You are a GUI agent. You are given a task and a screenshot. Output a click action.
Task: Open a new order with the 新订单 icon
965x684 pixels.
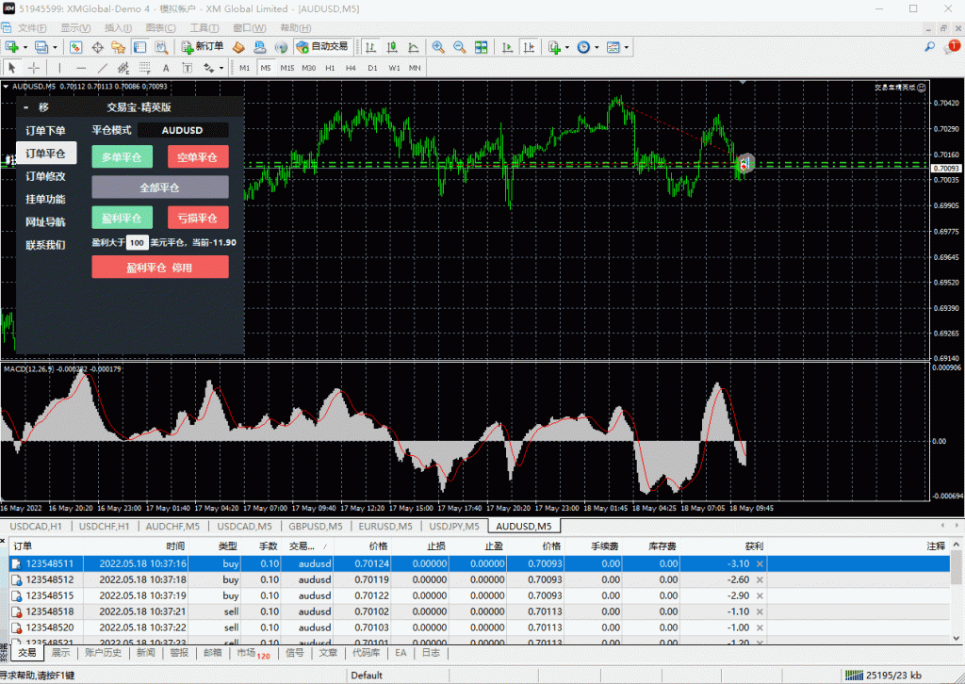[204, 47]
